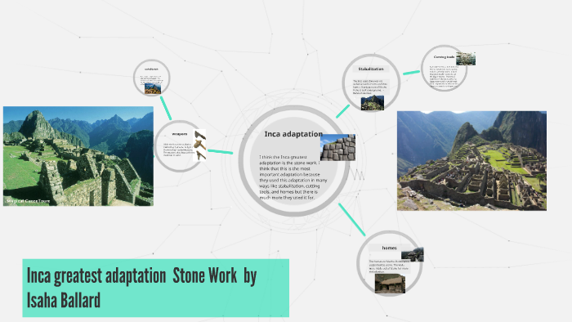Select the Inca adaptation heading text
Viewport: 572px width, 322px height.
click(293, 134)
